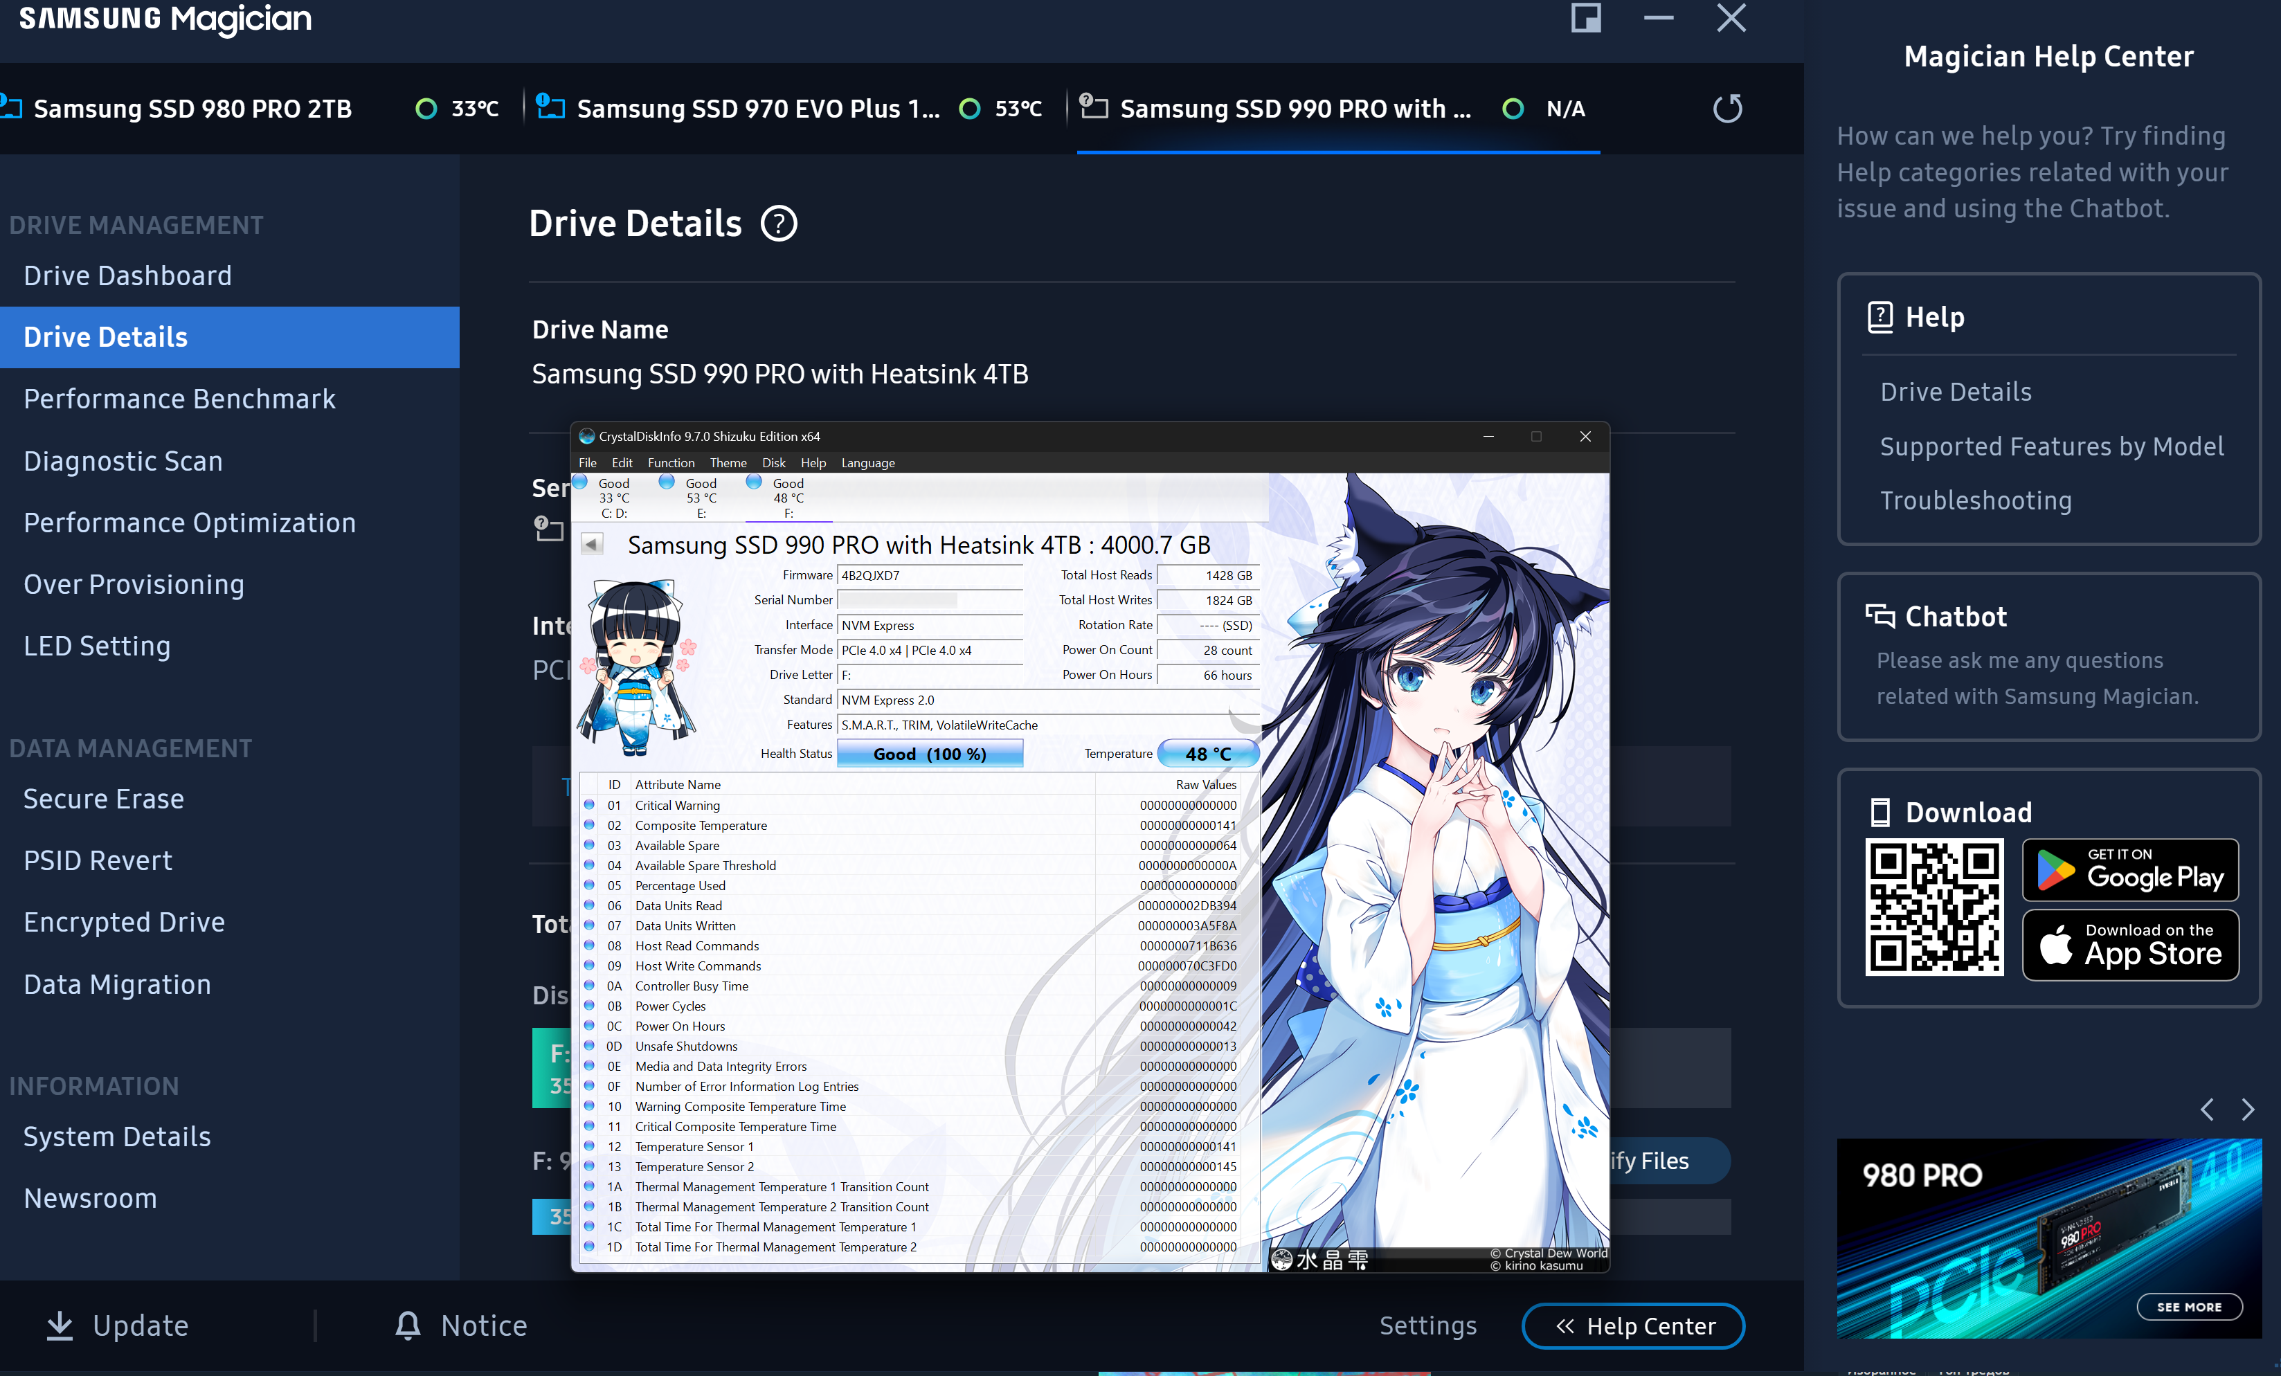2281x1376 pixels.
Task: Open the App Store download badge
Action: 2129,945
